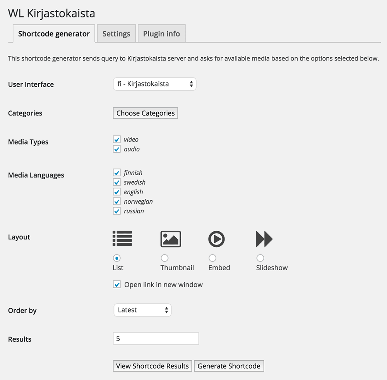Viewport: 387px width, 380px height.
Task: Click the Embed label text
Action: [x=219, y=268]
